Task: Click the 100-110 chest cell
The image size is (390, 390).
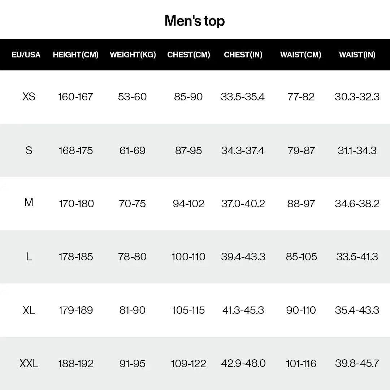Action: tap(188, 257)
